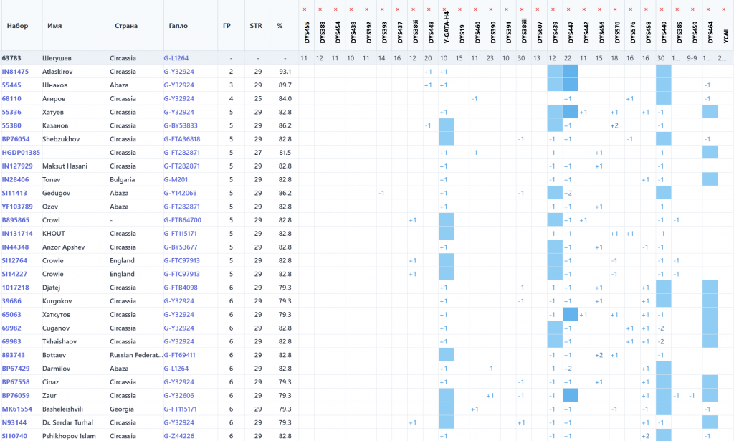Remove the DYS19 marker column
The width and height of the screenshot is (734, 441).
point(459,9)
